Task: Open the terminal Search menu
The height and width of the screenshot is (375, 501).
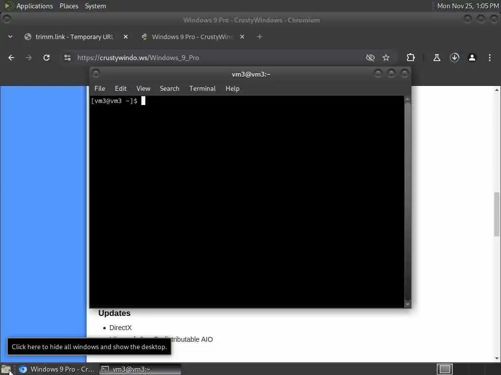Action: (x=169, y=89)
